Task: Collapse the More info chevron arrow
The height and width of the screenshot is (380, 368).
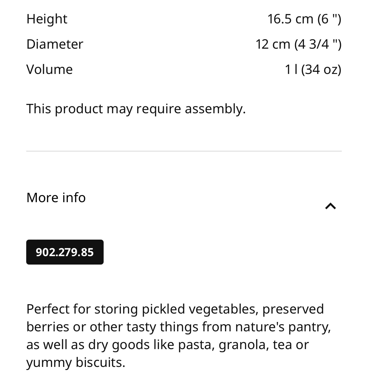Action: click(x=331, y=206)
